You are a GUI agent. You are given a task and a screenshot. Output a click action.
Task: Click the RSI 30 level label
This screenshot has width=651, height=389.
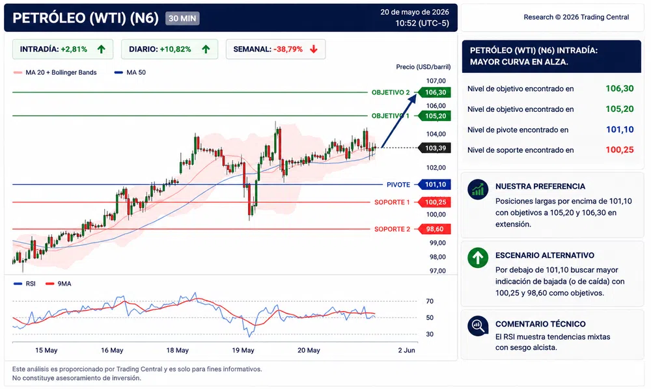[x=430, y=334]
